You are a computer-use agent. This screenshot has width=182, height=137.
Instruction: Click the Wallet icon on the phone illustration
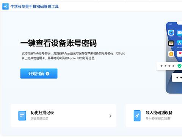[171, 43]
